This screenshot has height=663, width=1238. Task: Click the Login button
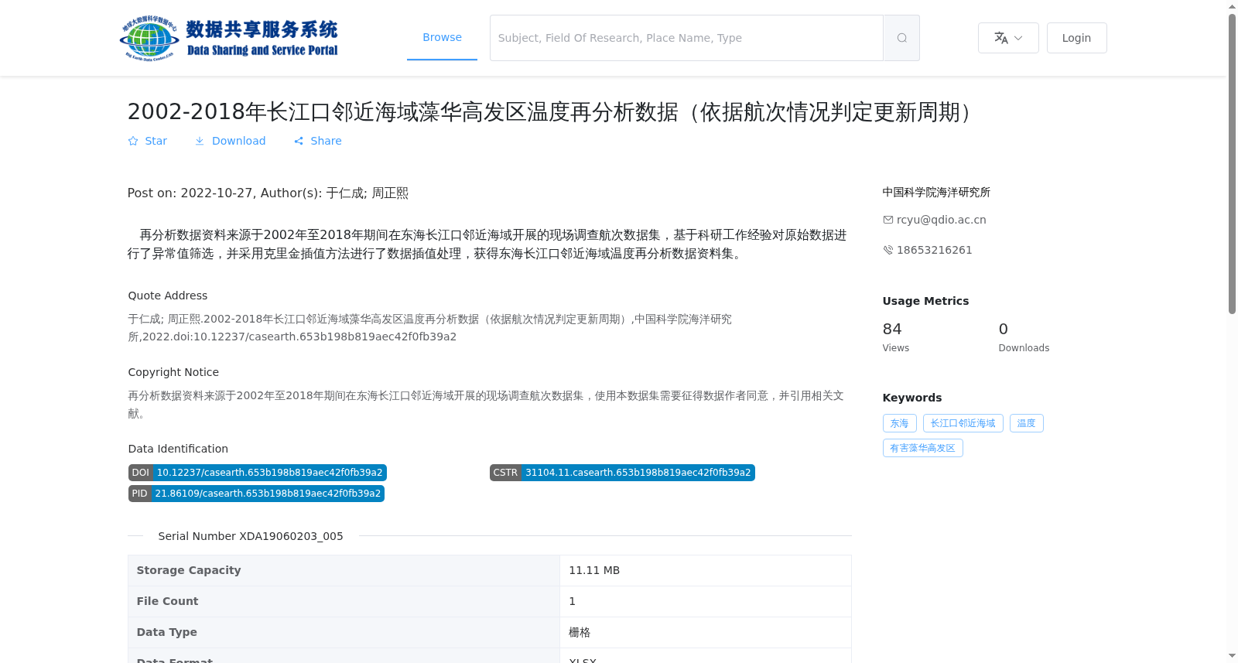click(x=1076, y=38)
